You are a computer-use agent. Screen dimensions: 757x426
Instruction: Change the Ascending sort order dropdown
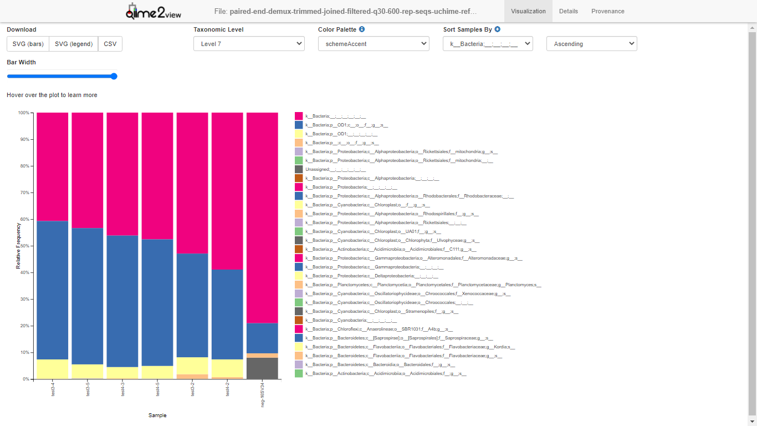coord(591,44)
